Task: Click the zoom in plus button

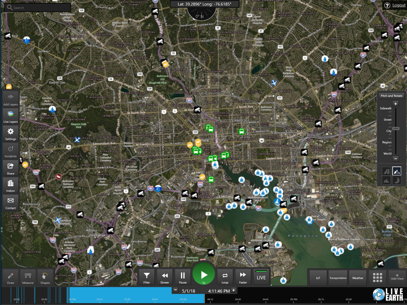Action: tap(395, 104)
